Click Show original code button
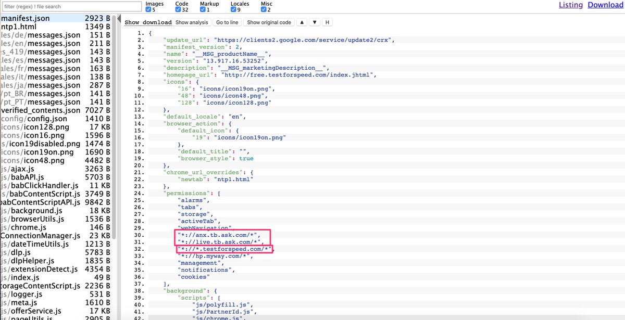 pos(269,22)
